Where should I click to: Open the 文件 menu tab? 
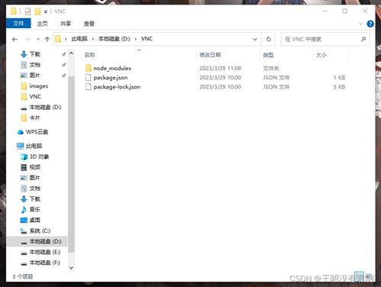pos(18,24)
